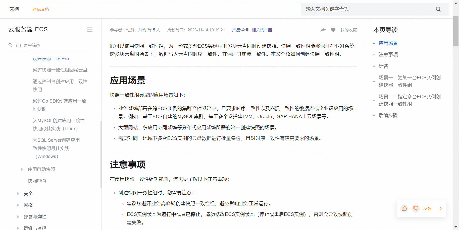This screenshot has height=230, width=459.
Task: Toggle the sidebar hamburger menu icon
Action: tap(90, 29)
